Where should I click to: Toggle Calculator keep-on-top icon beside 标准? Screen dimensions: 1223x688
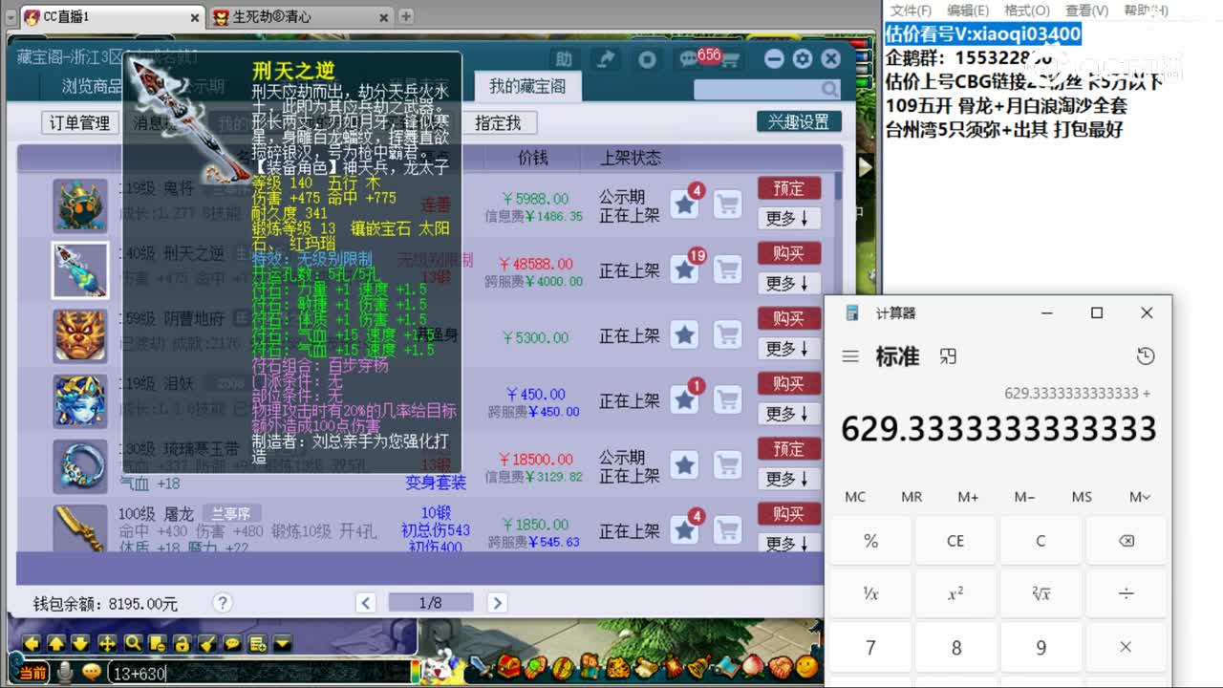[948, 356]
